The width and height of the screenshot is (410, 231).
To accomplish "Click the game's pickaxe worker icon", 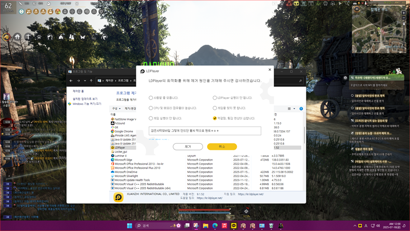I will point(28,37).
